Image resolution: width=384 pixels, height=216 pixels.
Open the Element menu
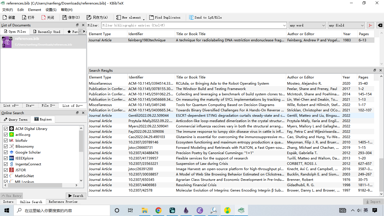35,10
